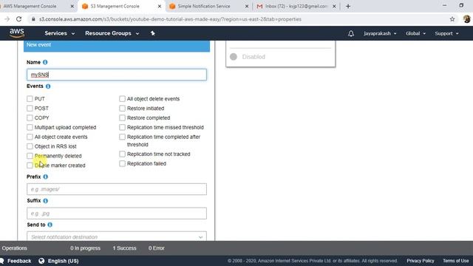Check Replication time missed threshold checkbox

(122, 127)
